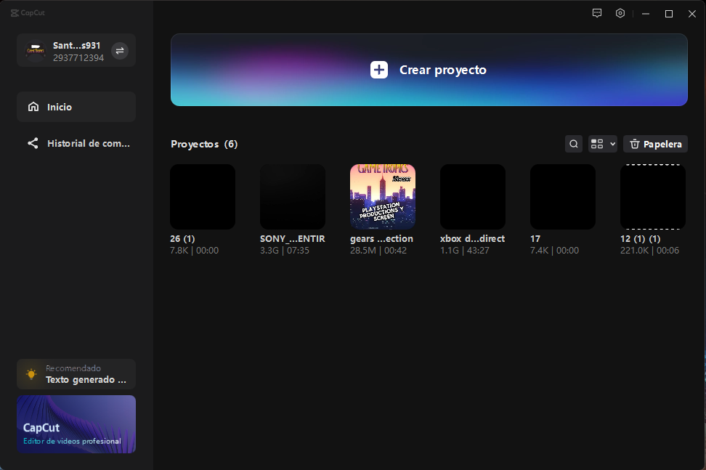Click the share icon beside Historial
Image resolution: width=706 pixels, height=470 pixels.
[x=33, y=143]
